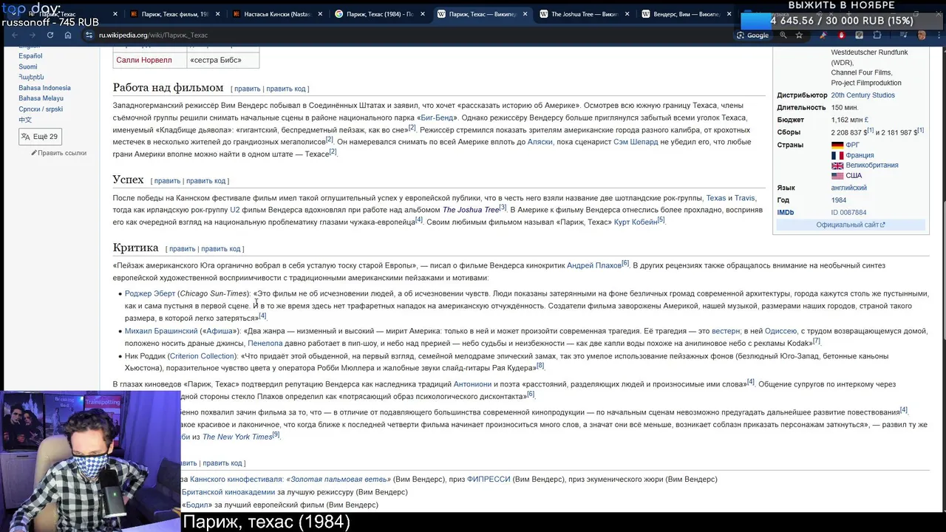
Task: Open the Биг-Бенд link
Action: tap(436, 117)
